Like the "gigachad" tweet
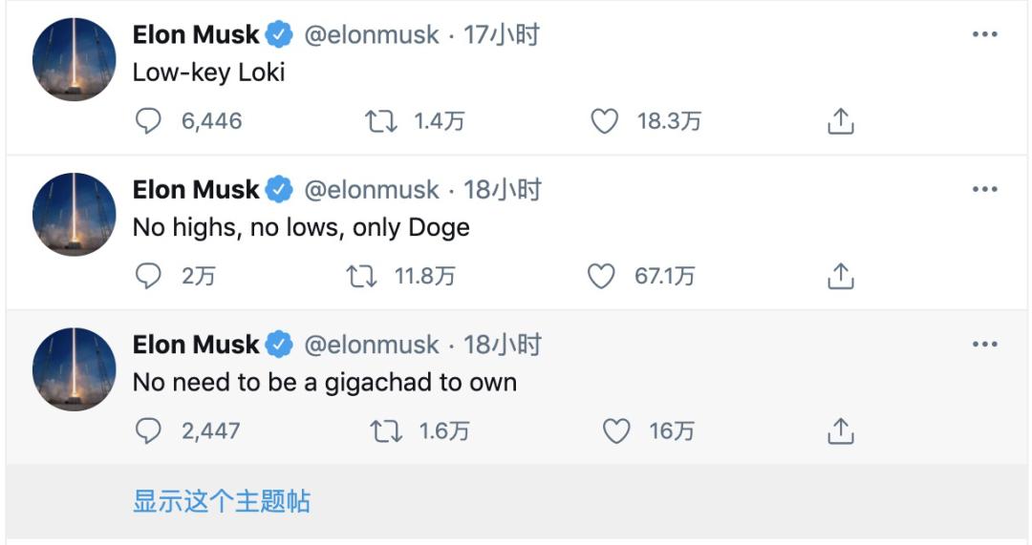This screenshot has height=545, width=1032. [x=616, y=431]
